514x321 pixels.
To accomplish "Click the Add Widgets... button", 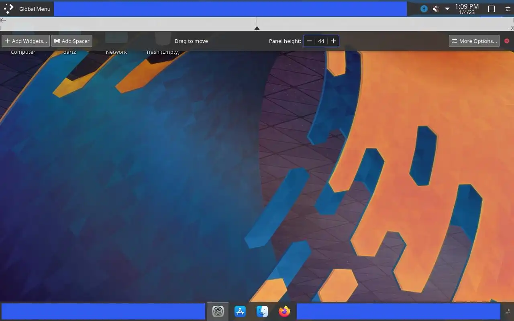I will tap(26, 41).
